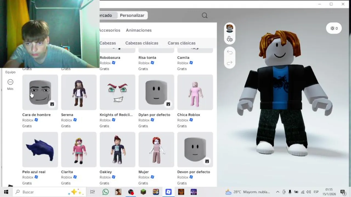The width and height of the screenshot is (351, 197).
Task: Select the Chica Roblox character thumbnail
Action: [x=195, y=92]
